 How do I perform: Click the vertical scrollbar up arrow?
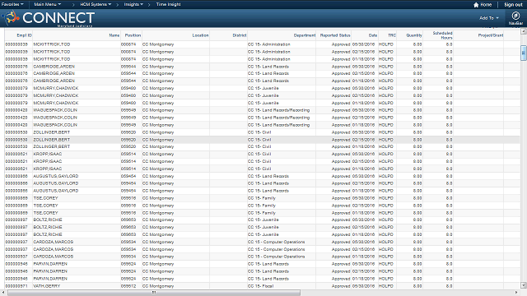tap(524, 31)
